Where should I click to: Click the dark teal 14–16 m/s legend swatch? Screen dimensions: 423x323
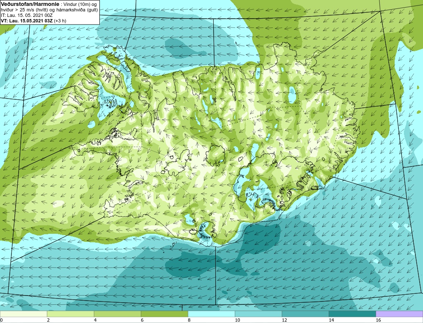352,314
